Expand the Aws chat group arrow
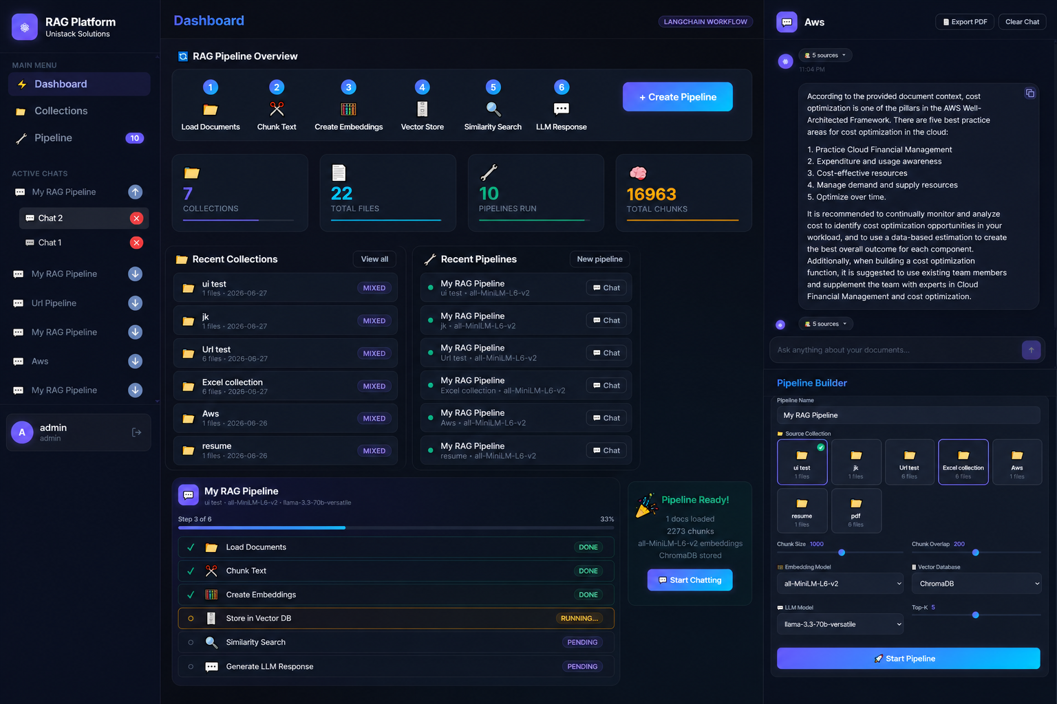 [x=136, y=361]
